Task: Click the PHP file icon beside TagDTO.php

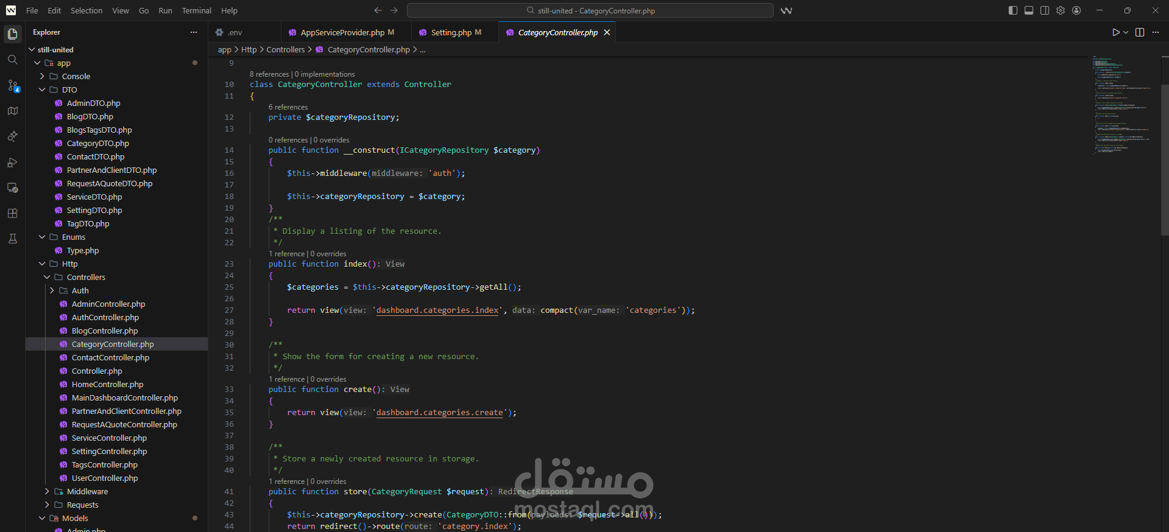Action: pyautogui.click(x=58, y=223)
